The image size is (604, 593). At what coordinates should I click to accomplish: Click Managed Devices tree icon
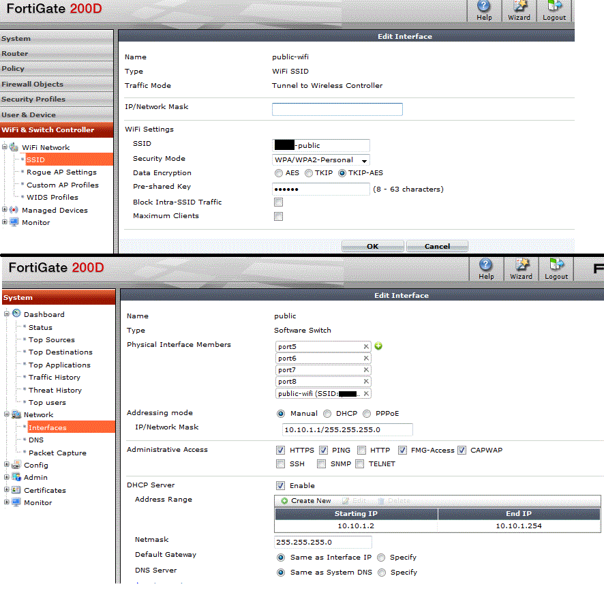(14, 210)
